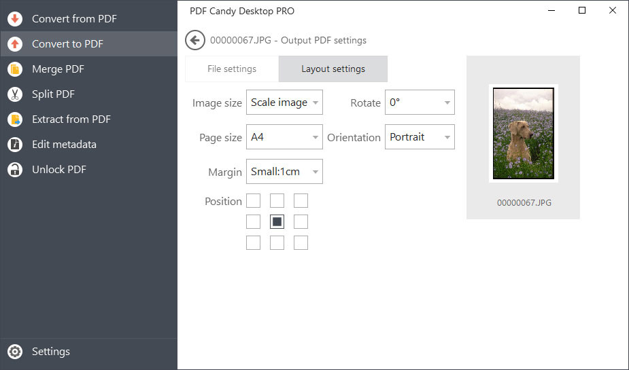629x370 pixels.
Task: Click the Convert to PDF up-arrow icon
Action: coord(15,44)
